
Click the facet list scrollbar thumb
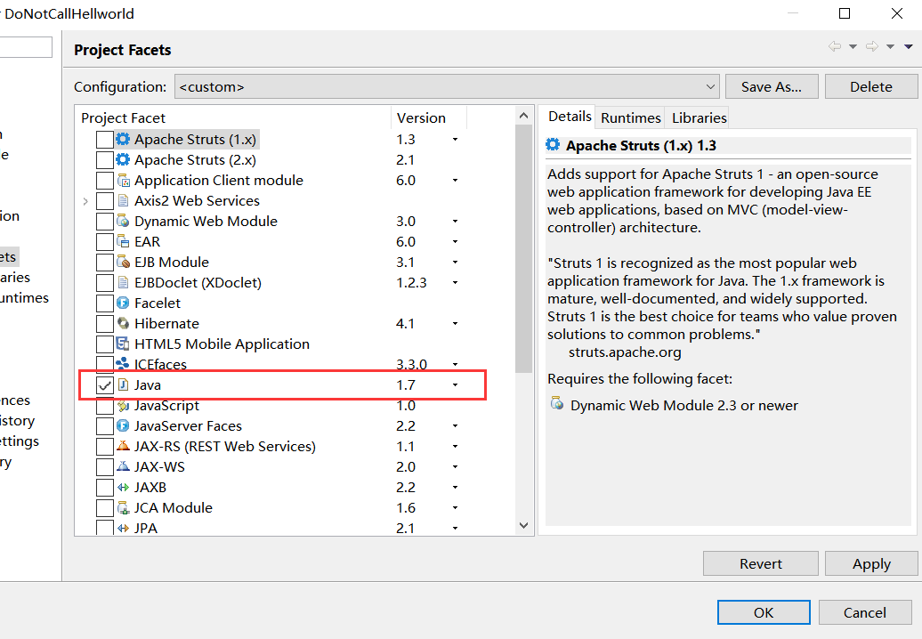point(523,248)
